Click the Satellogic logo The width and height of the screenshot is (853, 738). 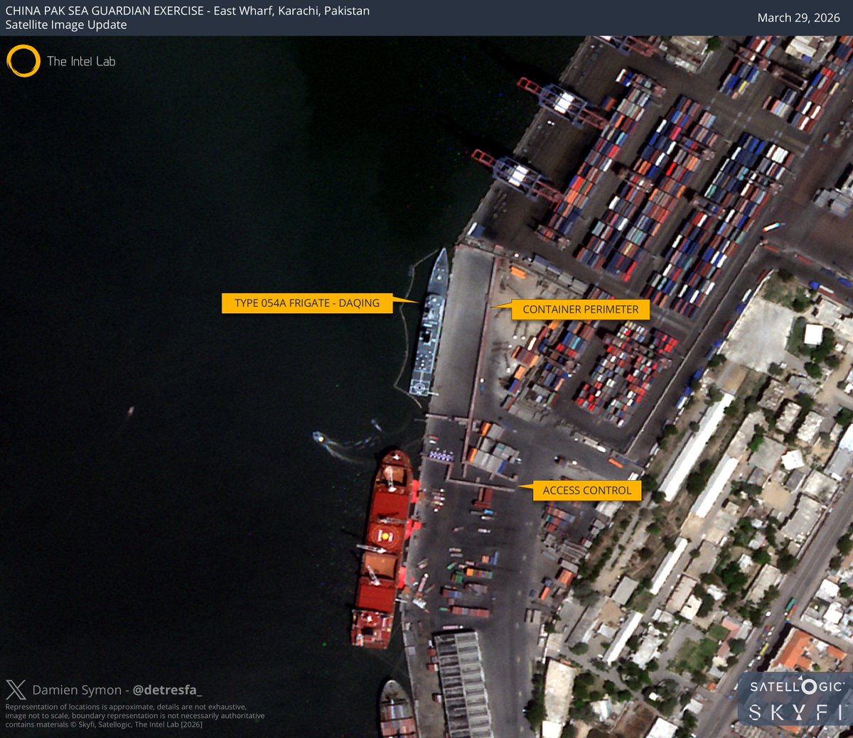pyautogui.click(x=797, y=686)
